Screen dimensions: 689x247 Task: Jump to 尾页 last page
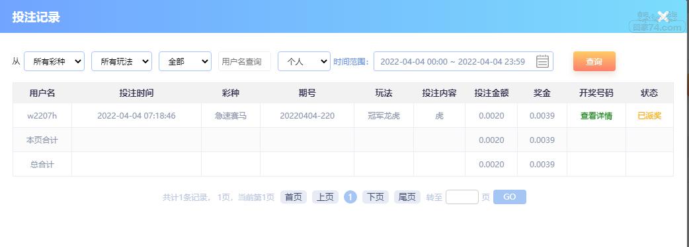click(x=407, y=197)
